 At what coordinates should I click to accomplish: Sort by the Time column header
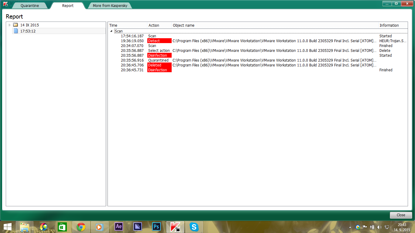pyautogui.click(x=128, y=25)
